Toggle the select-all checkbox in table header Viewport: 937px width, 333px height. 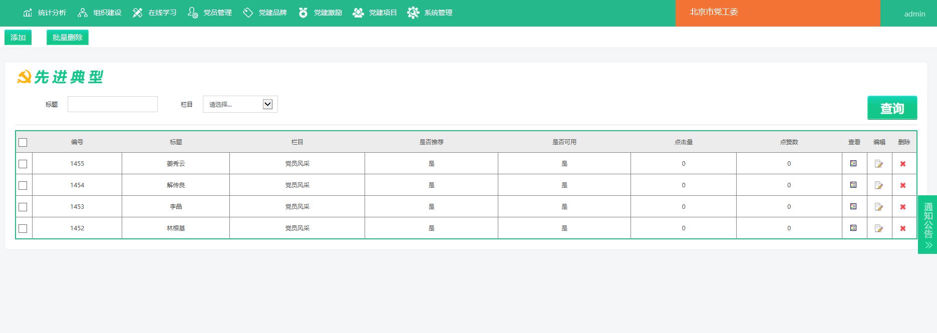[x=23, y=143]
